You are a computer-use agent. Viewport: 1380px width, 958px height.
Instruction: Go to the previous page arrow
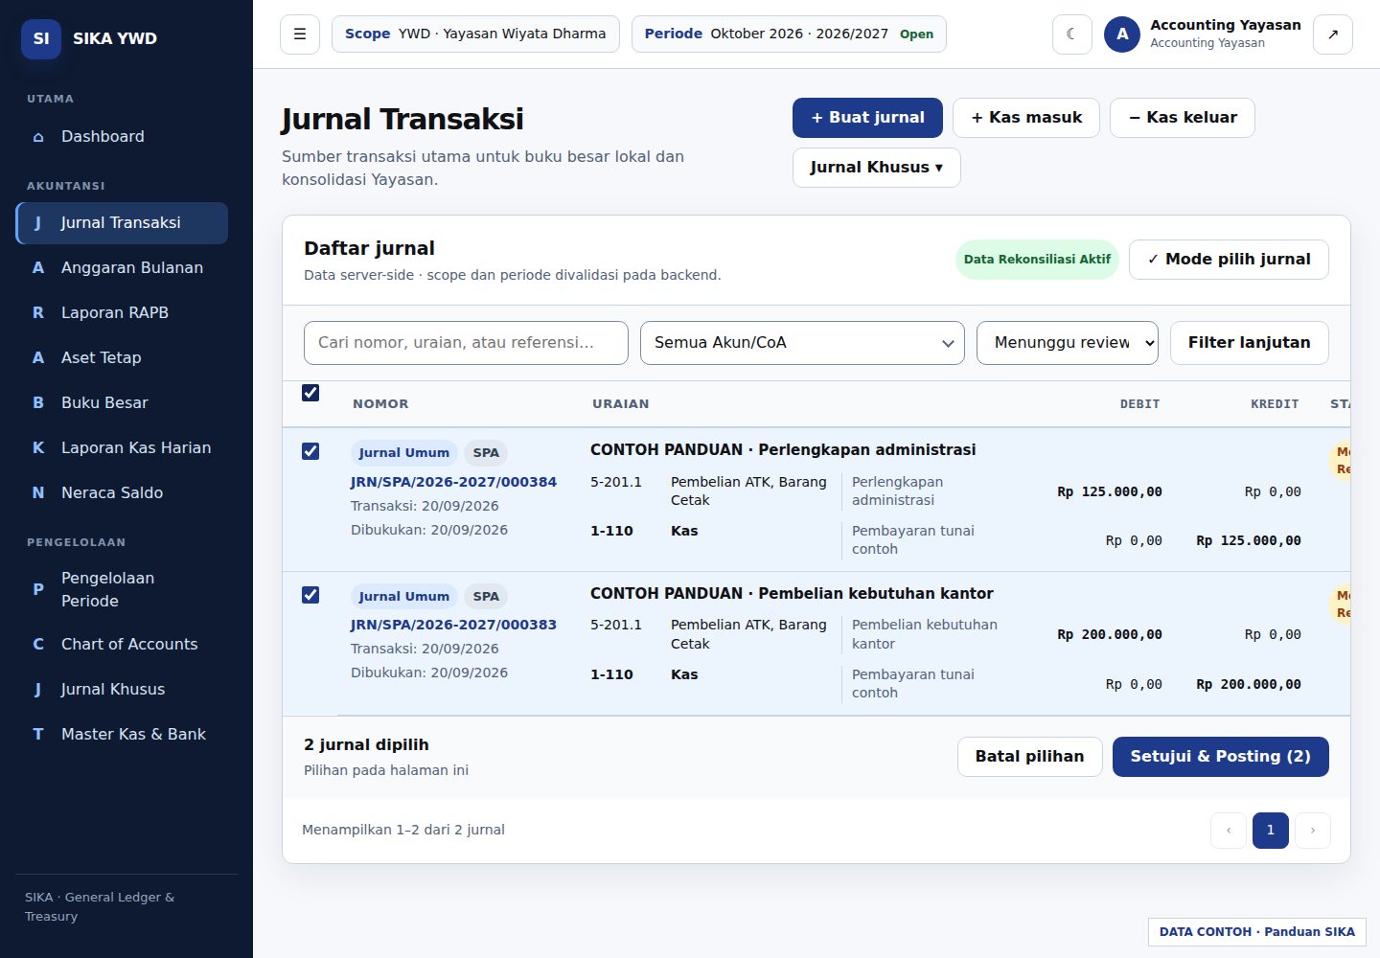pyautogui.click(x=1229, y=831)
